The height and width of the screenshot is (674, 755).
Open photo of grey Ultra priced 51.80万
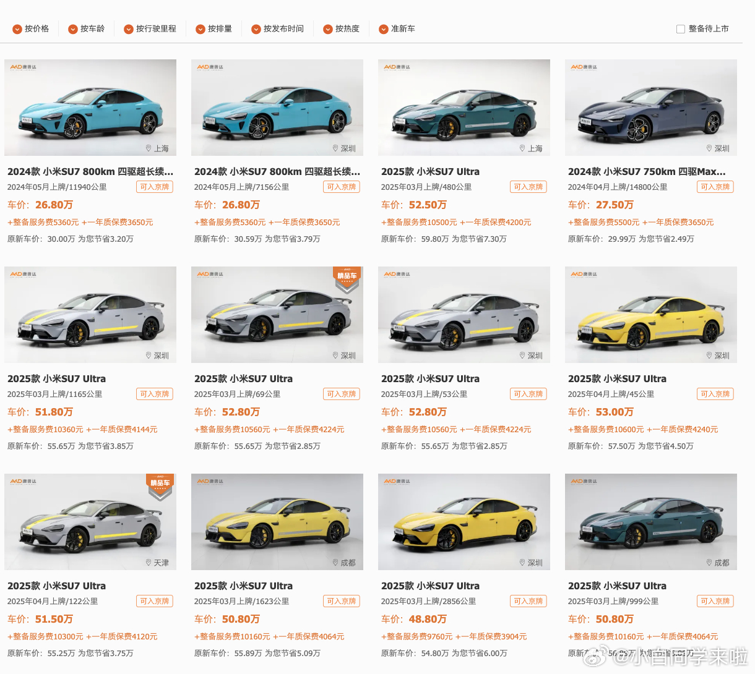pos(90,315)
